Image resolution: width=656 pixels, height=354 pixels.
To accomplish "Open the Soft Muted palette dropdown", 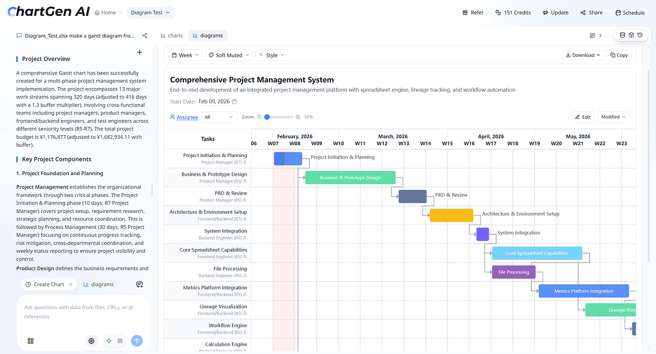I will tap(229, 55).
